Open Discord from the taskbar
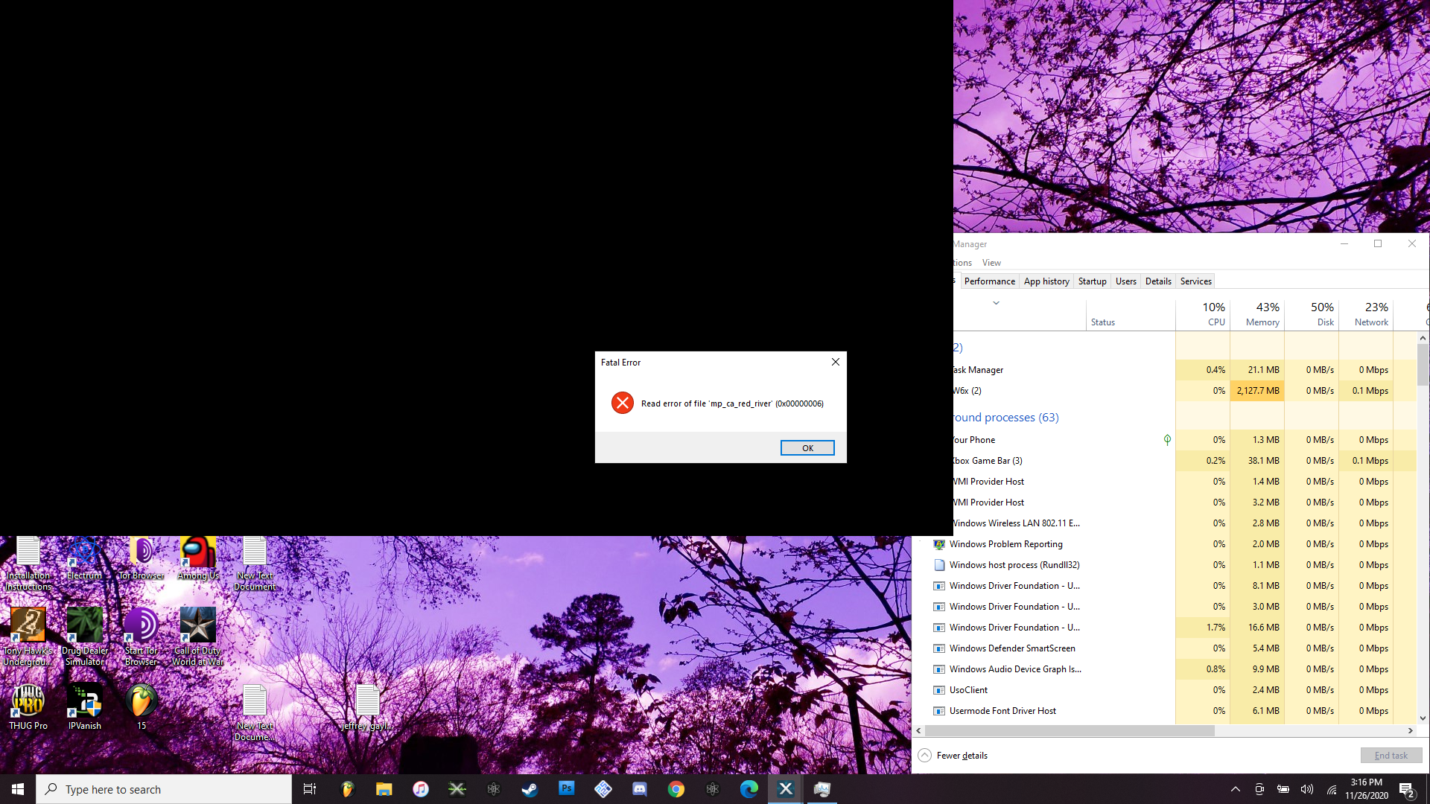The image size is (1430, 804). [x=640, y=788]
